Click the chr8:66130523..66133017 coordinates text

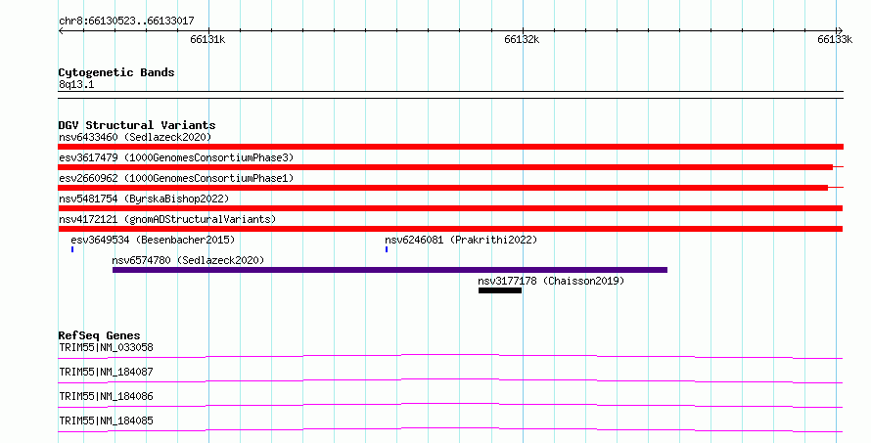[x=126, y=21]
